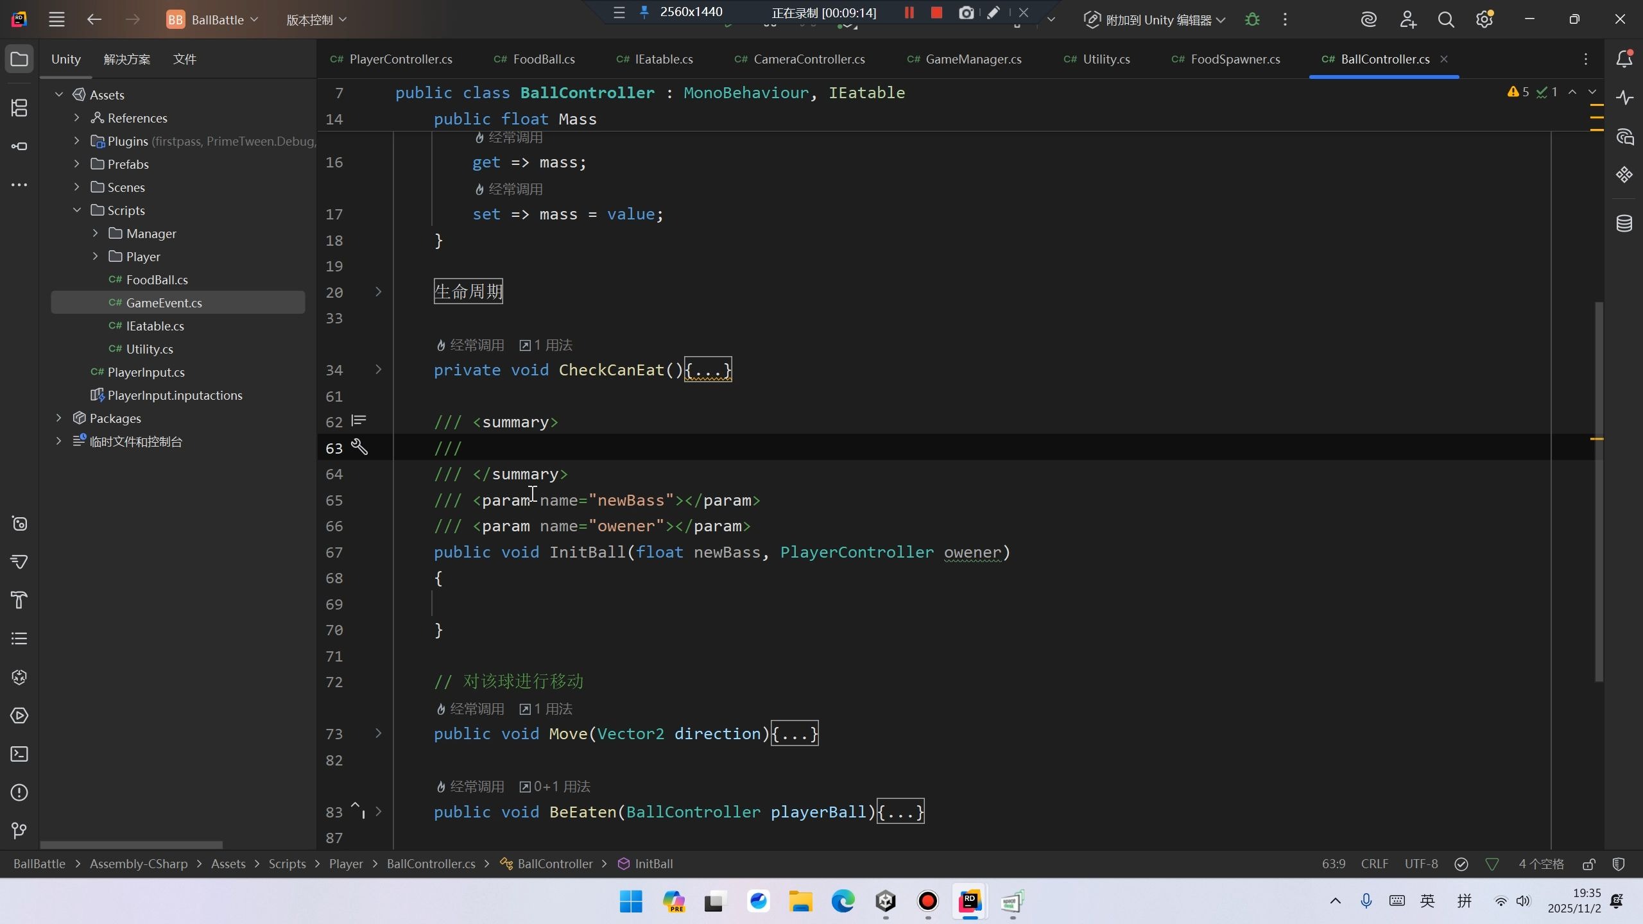
Task: Click the Structure tool window icon
Action: (x=19, y=108)
